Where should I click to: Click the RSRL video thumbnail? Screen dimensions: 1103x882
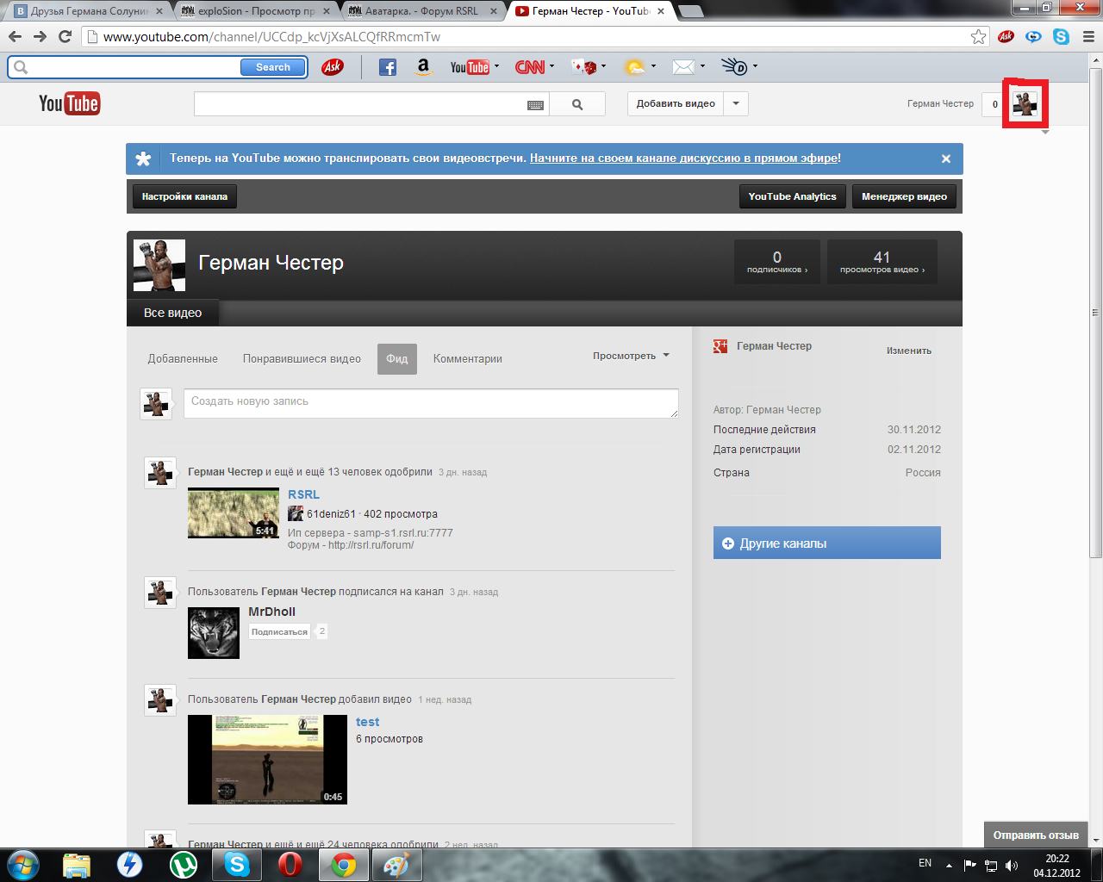click(234, 513)
